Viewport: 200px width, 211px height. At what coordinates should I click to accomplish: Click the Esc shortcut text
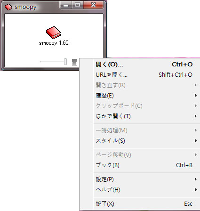point(188,204)
